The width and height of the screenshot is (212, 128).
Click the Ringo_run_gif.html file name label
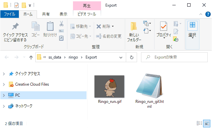click(x=150, y=104)
